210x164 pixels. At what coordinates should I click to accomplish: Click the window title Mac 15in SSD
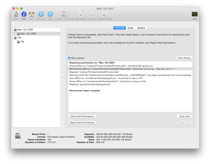105,8
